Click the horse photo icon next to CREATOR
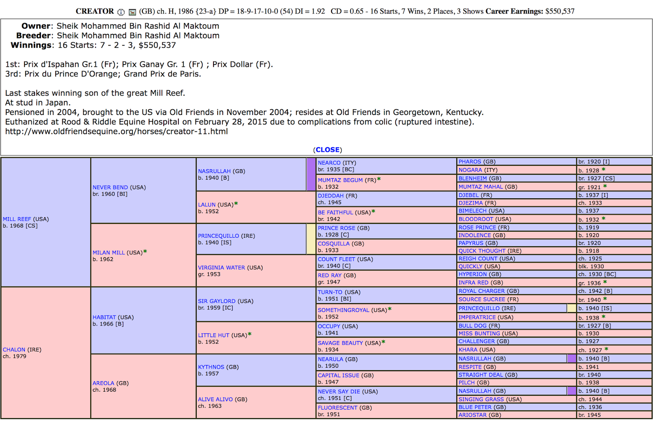Screen dimensions: 653x421 [132, 11]
